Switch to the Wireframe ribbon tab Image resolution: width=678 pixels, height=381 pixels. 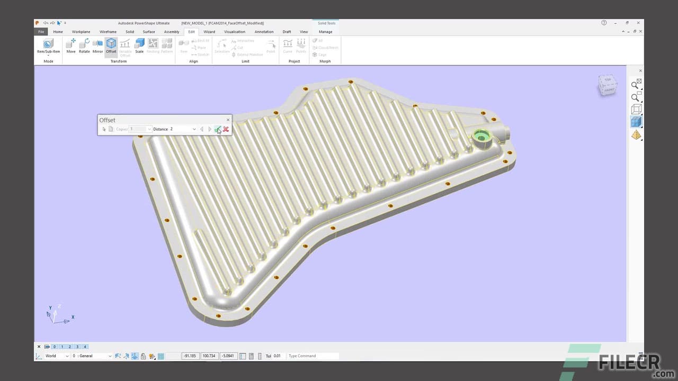(x=108, y=32)
